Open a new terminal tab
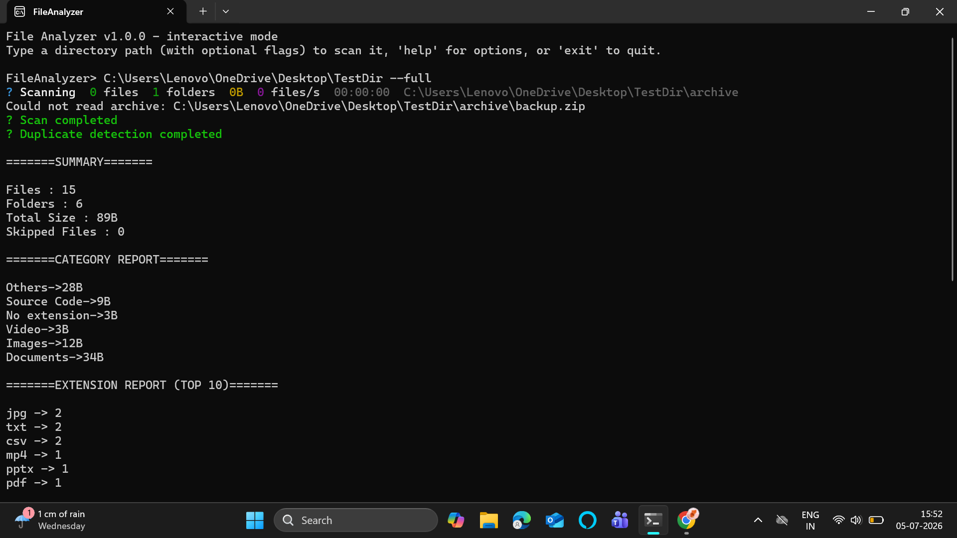The image size is (957, 538). [x=203, y=11]
